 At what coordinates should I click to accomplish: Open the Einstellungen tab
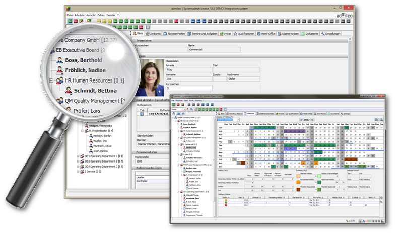pos(331,34)
